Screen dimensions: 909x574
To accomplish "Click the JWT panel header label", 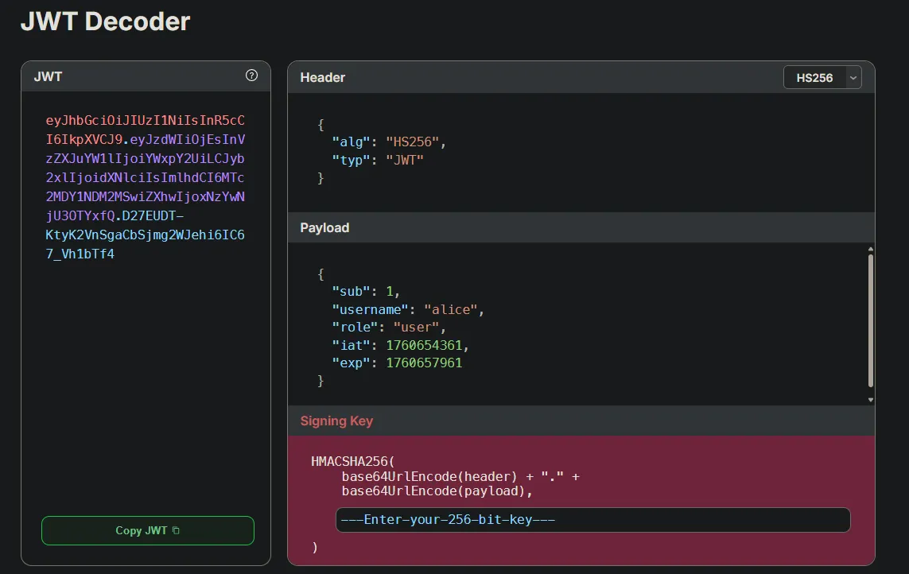I will 48,76.
